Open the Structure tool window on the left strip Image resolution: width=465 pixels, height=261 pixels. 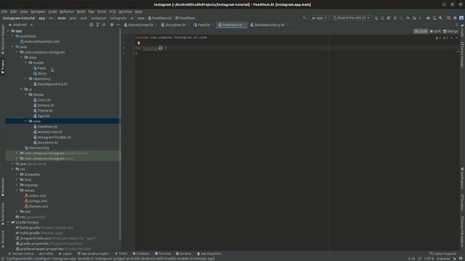(x=3, y=239)
